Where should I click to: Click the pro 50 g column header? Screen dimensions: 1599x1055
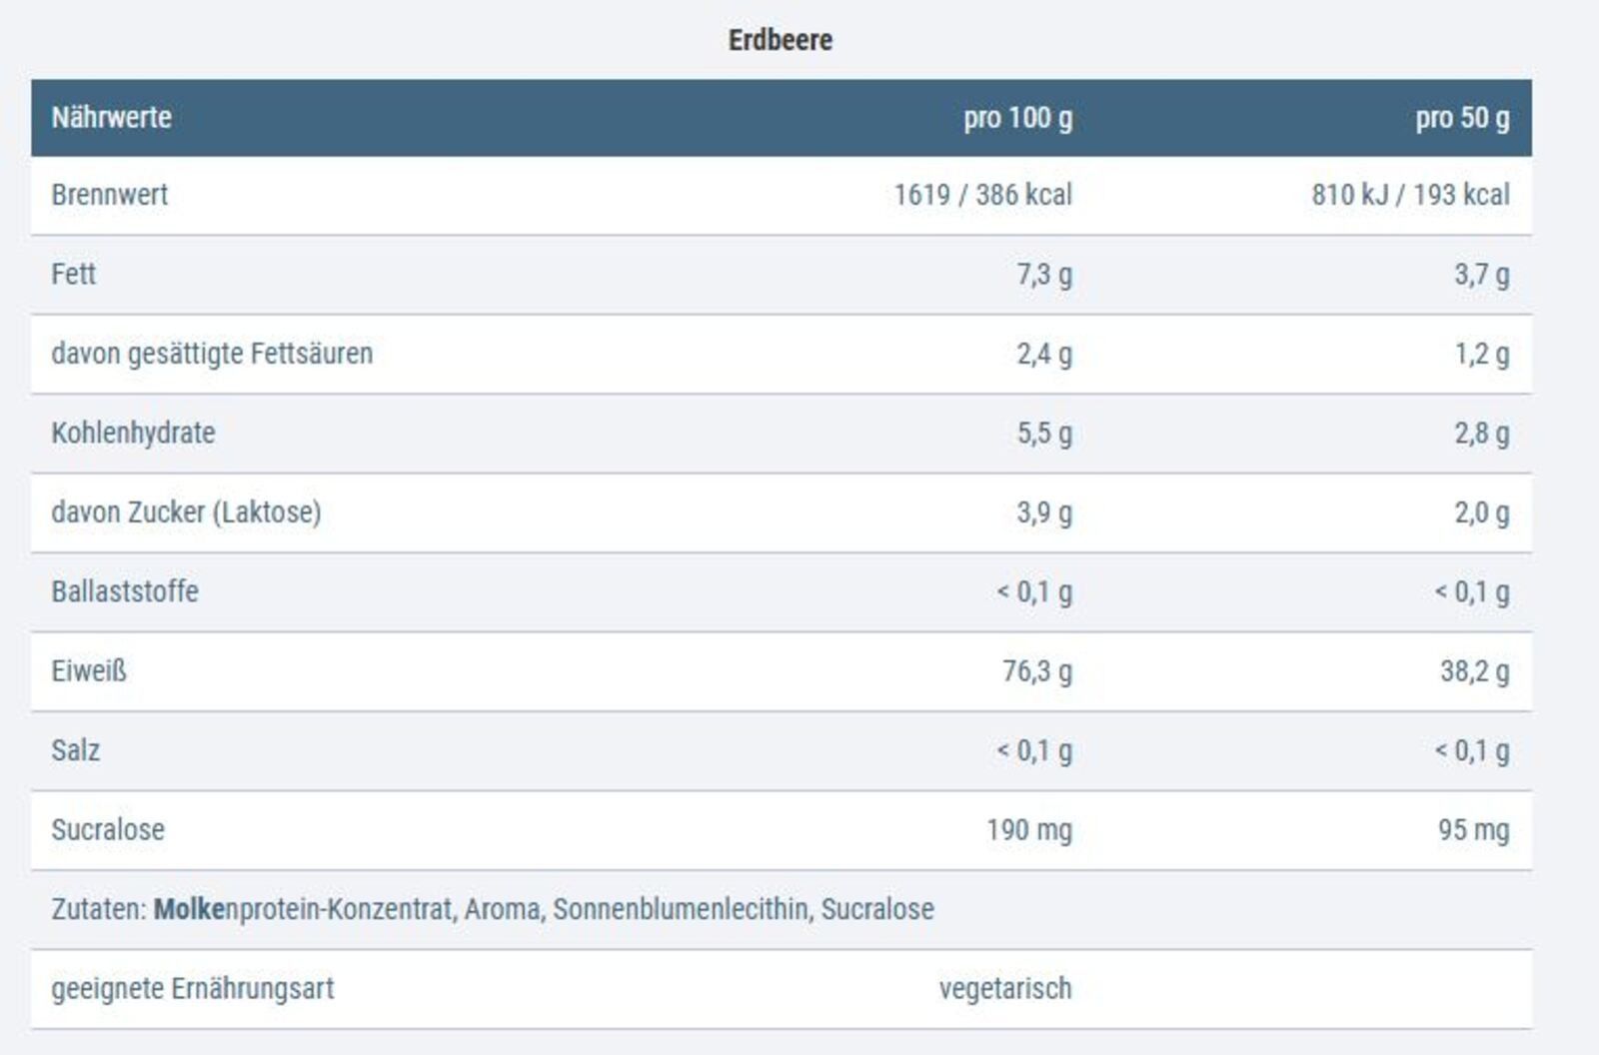[x=1461, y=118]
